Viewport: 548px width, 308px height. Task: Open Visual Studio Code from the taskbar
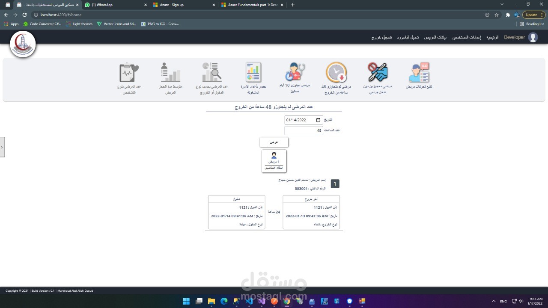[249, 301]
